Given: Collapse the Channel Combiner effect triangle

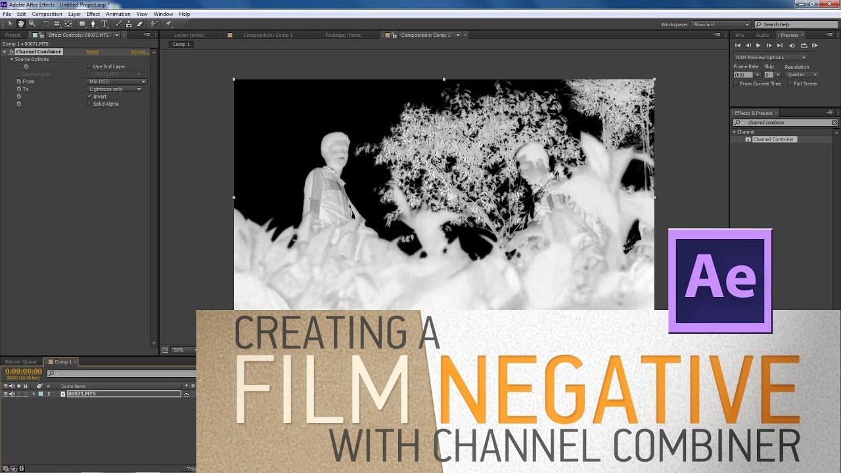Looking at the screenshot, I should coord(5,51).
